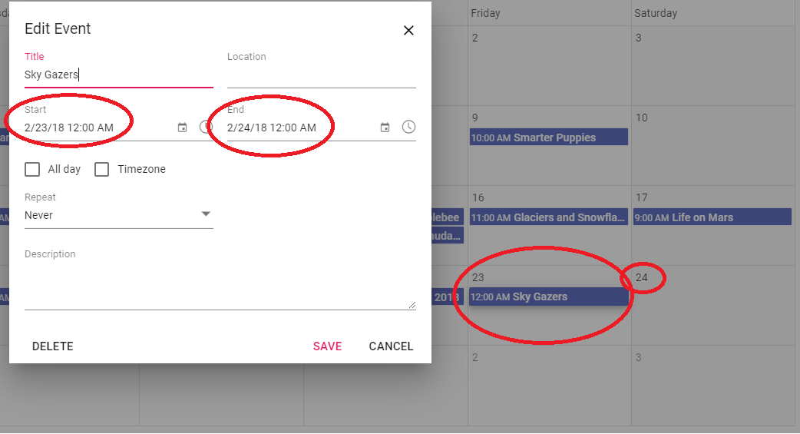Close the Edit Event dialog

(408, 31)
